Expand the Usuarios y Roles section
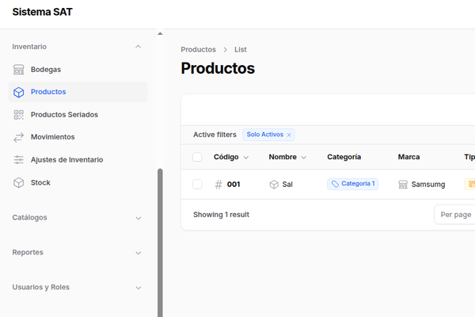Viewport: 475px width, 317px height. 139,288
